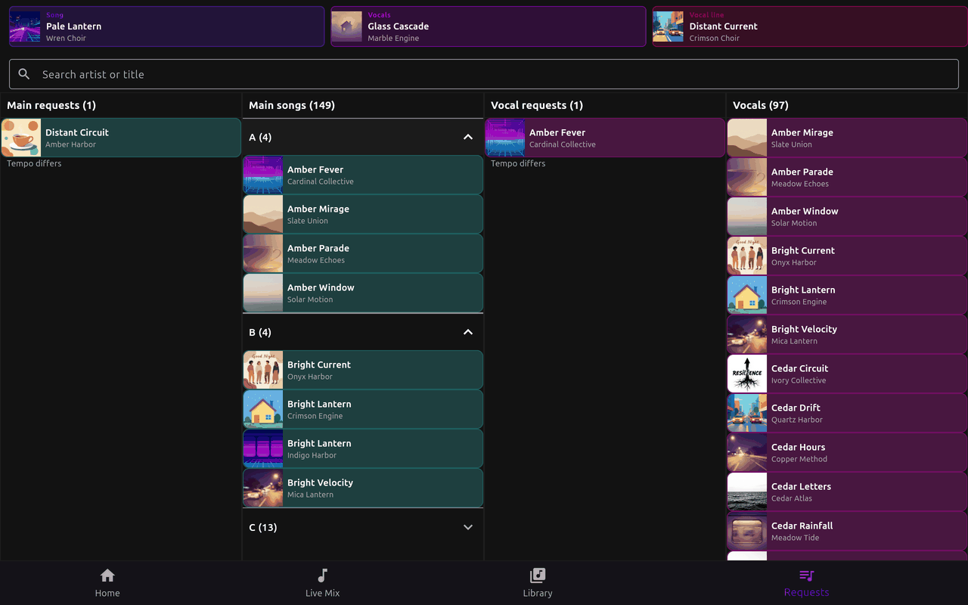The width and height of the screenshot is (968, 605).
Task: Select Amber Mirage in Main songs
Action: 363,214
